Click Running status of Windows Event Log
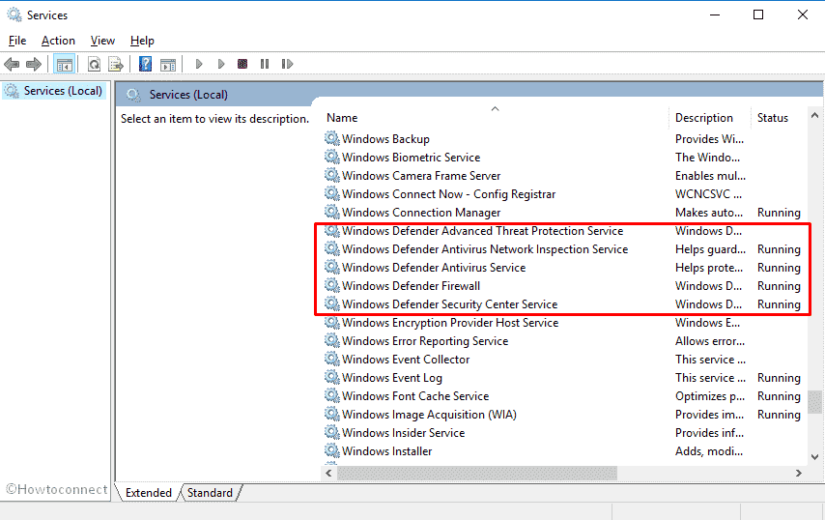825x520 pixels. point(779,378)
